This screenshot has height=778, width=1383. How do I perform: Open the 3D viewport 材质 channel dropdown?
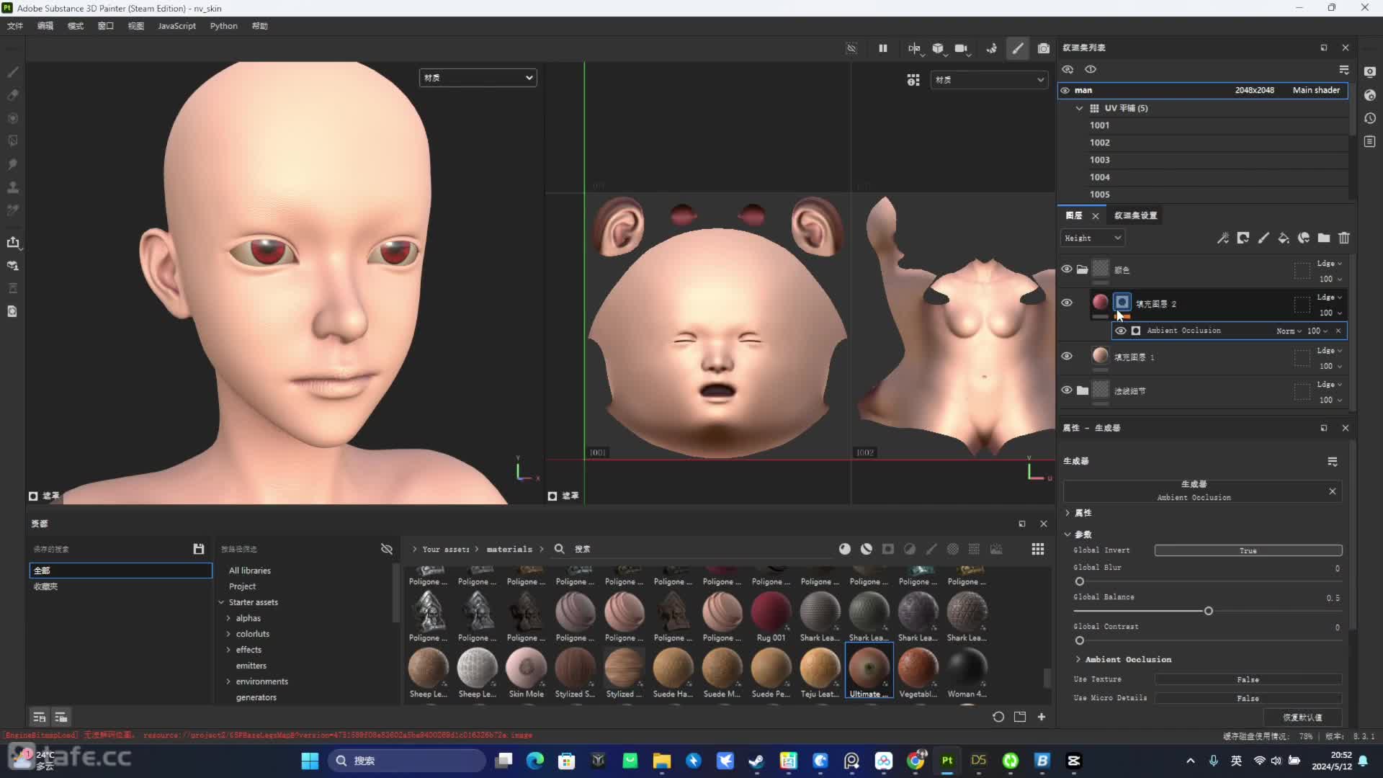(478, 78)
